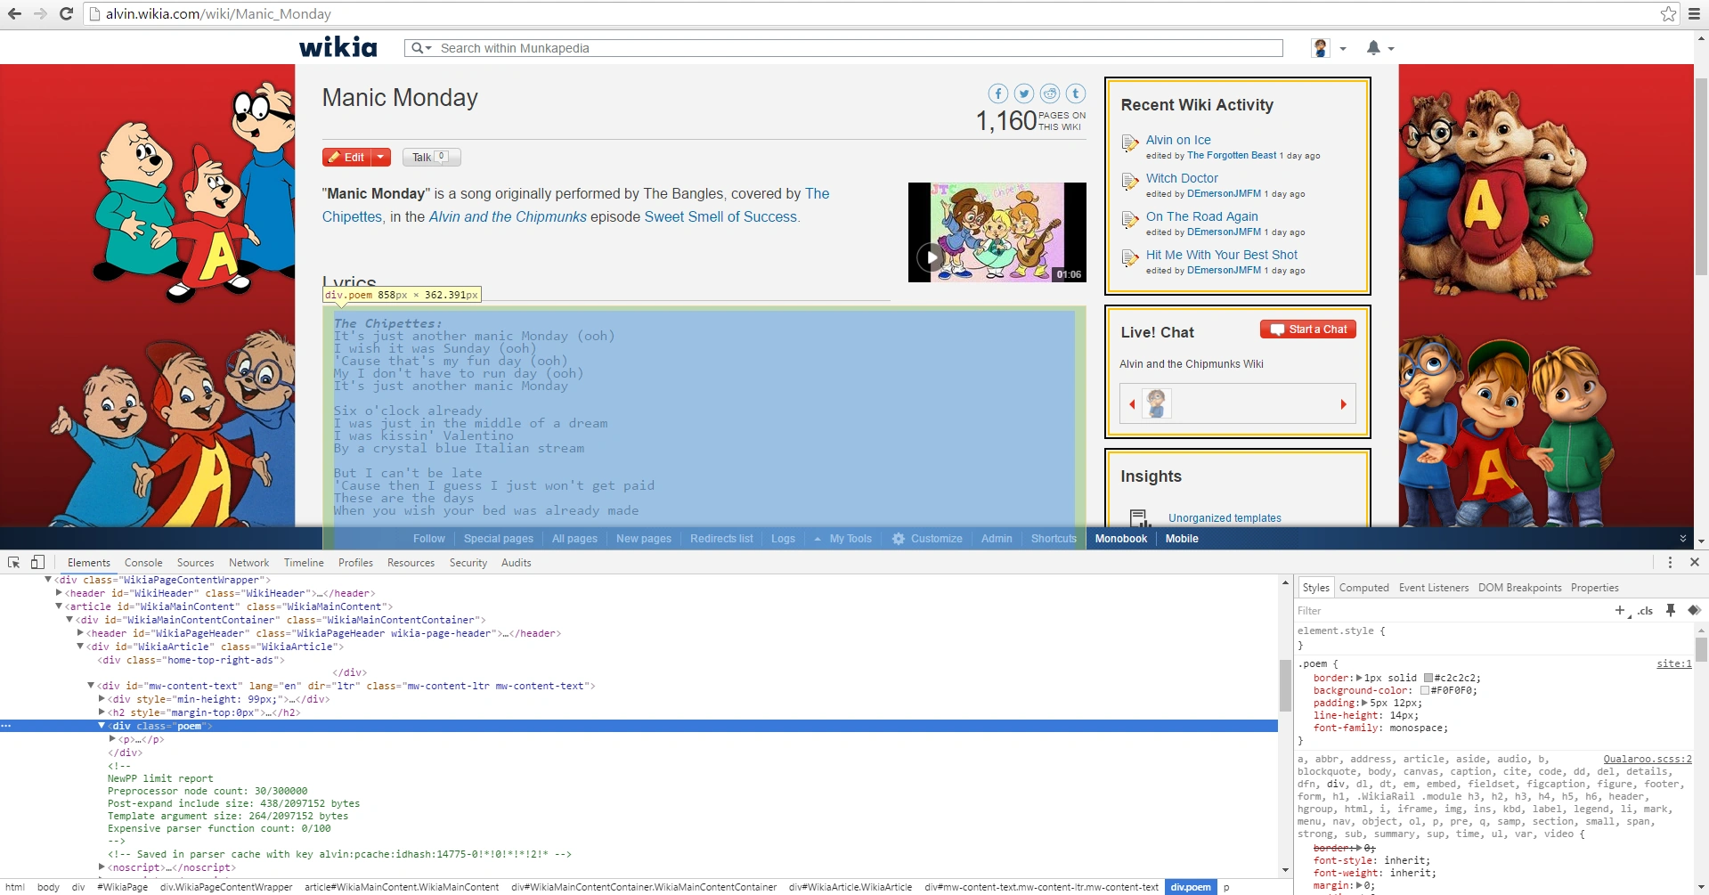Open the Chrome hamburger menu
The image size is (1709, 895).
tap(1694, 14)
